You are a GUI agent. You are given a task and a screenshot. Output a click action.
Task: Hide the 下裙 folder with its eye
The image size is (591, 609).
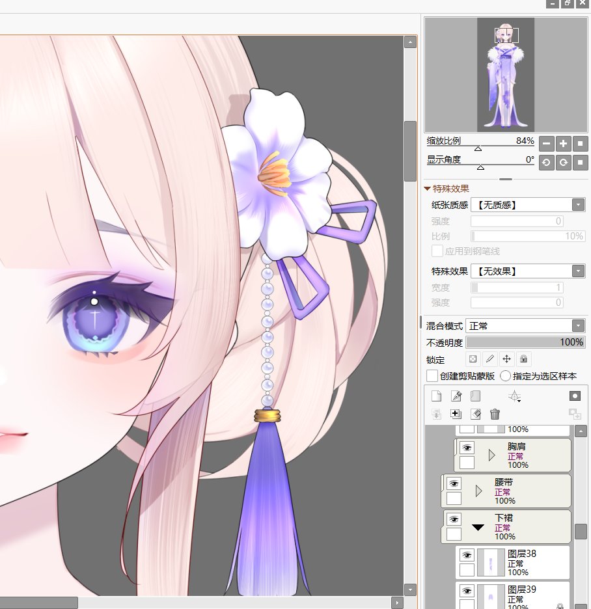(454, 519)
